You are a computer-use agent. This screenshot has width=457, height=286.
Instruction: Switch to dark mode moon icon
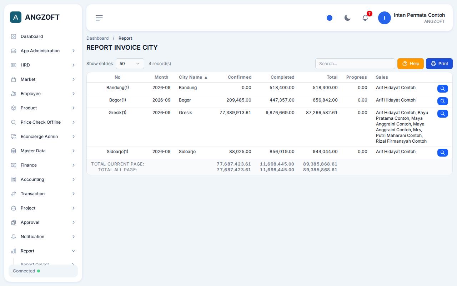(x=347, y=18)
